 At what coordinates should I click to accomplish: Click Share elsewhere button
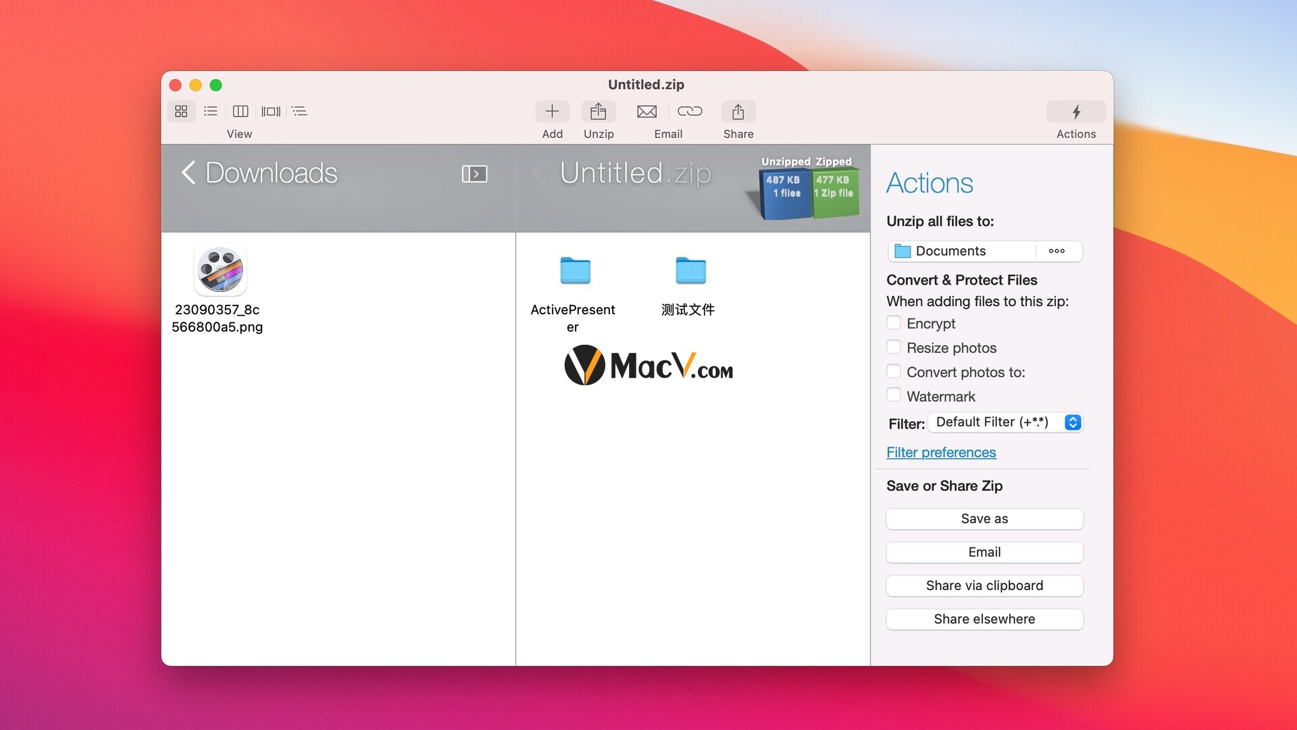click(984, 618)
